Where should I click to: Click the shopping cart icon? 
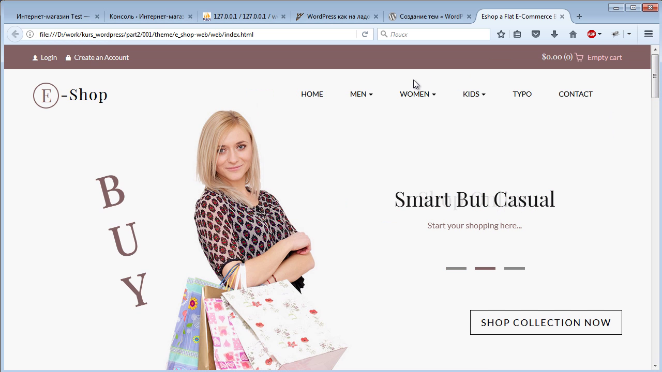coord(579,57)
